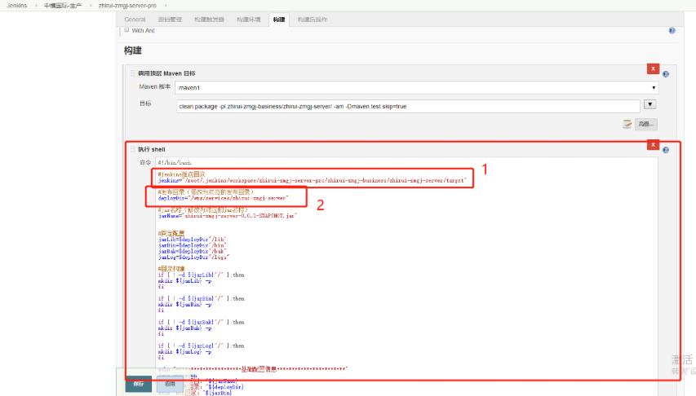Delete the 执行 shell build step with red X
Image resolution: width=696 pixels, height=396 pixels.
tap(653, 144)
